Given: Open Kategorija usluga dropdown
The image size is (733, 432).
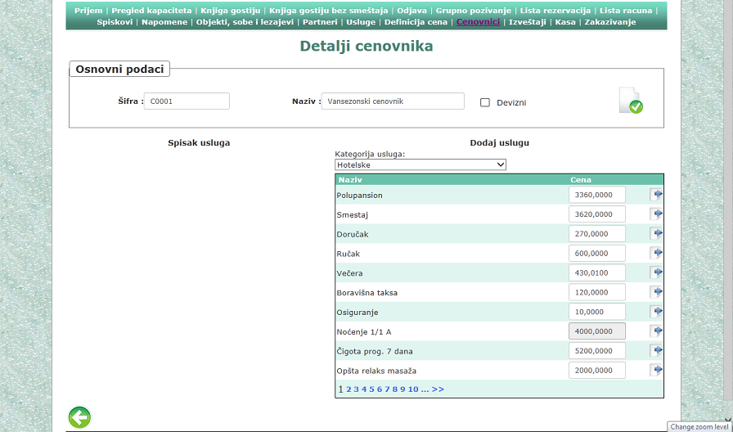Looking at the screenshot, I should click(x=420, y=164).
